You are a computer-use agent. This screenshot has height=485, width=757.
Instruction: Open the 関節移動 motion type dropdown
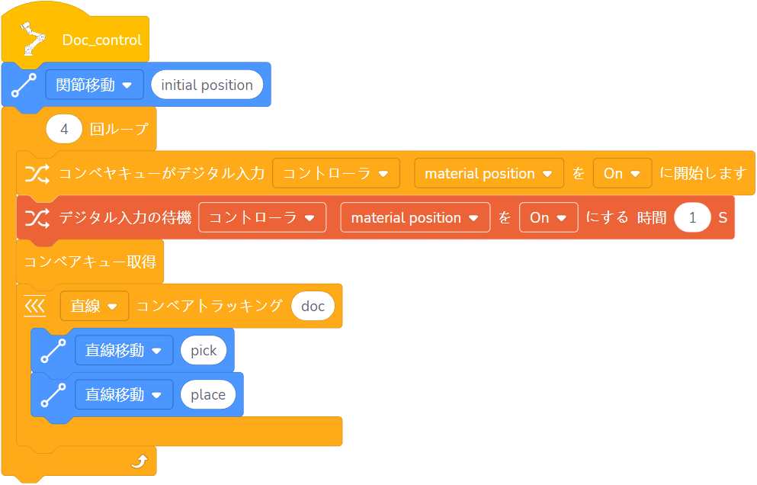click(95, 85)
